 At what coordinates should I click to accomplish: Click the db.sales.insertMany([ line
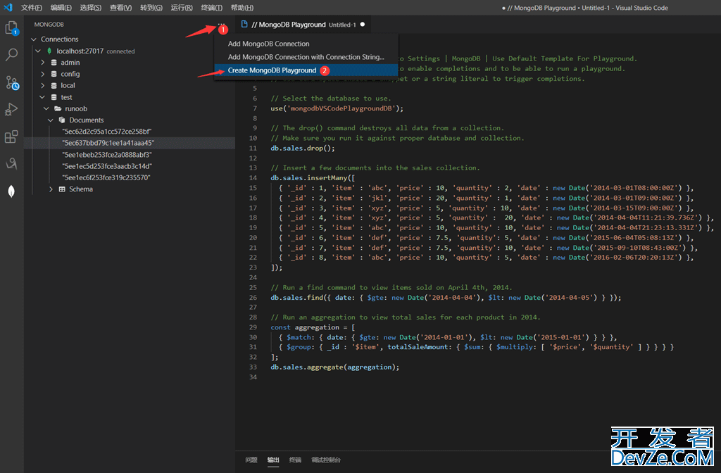[313, 178]
